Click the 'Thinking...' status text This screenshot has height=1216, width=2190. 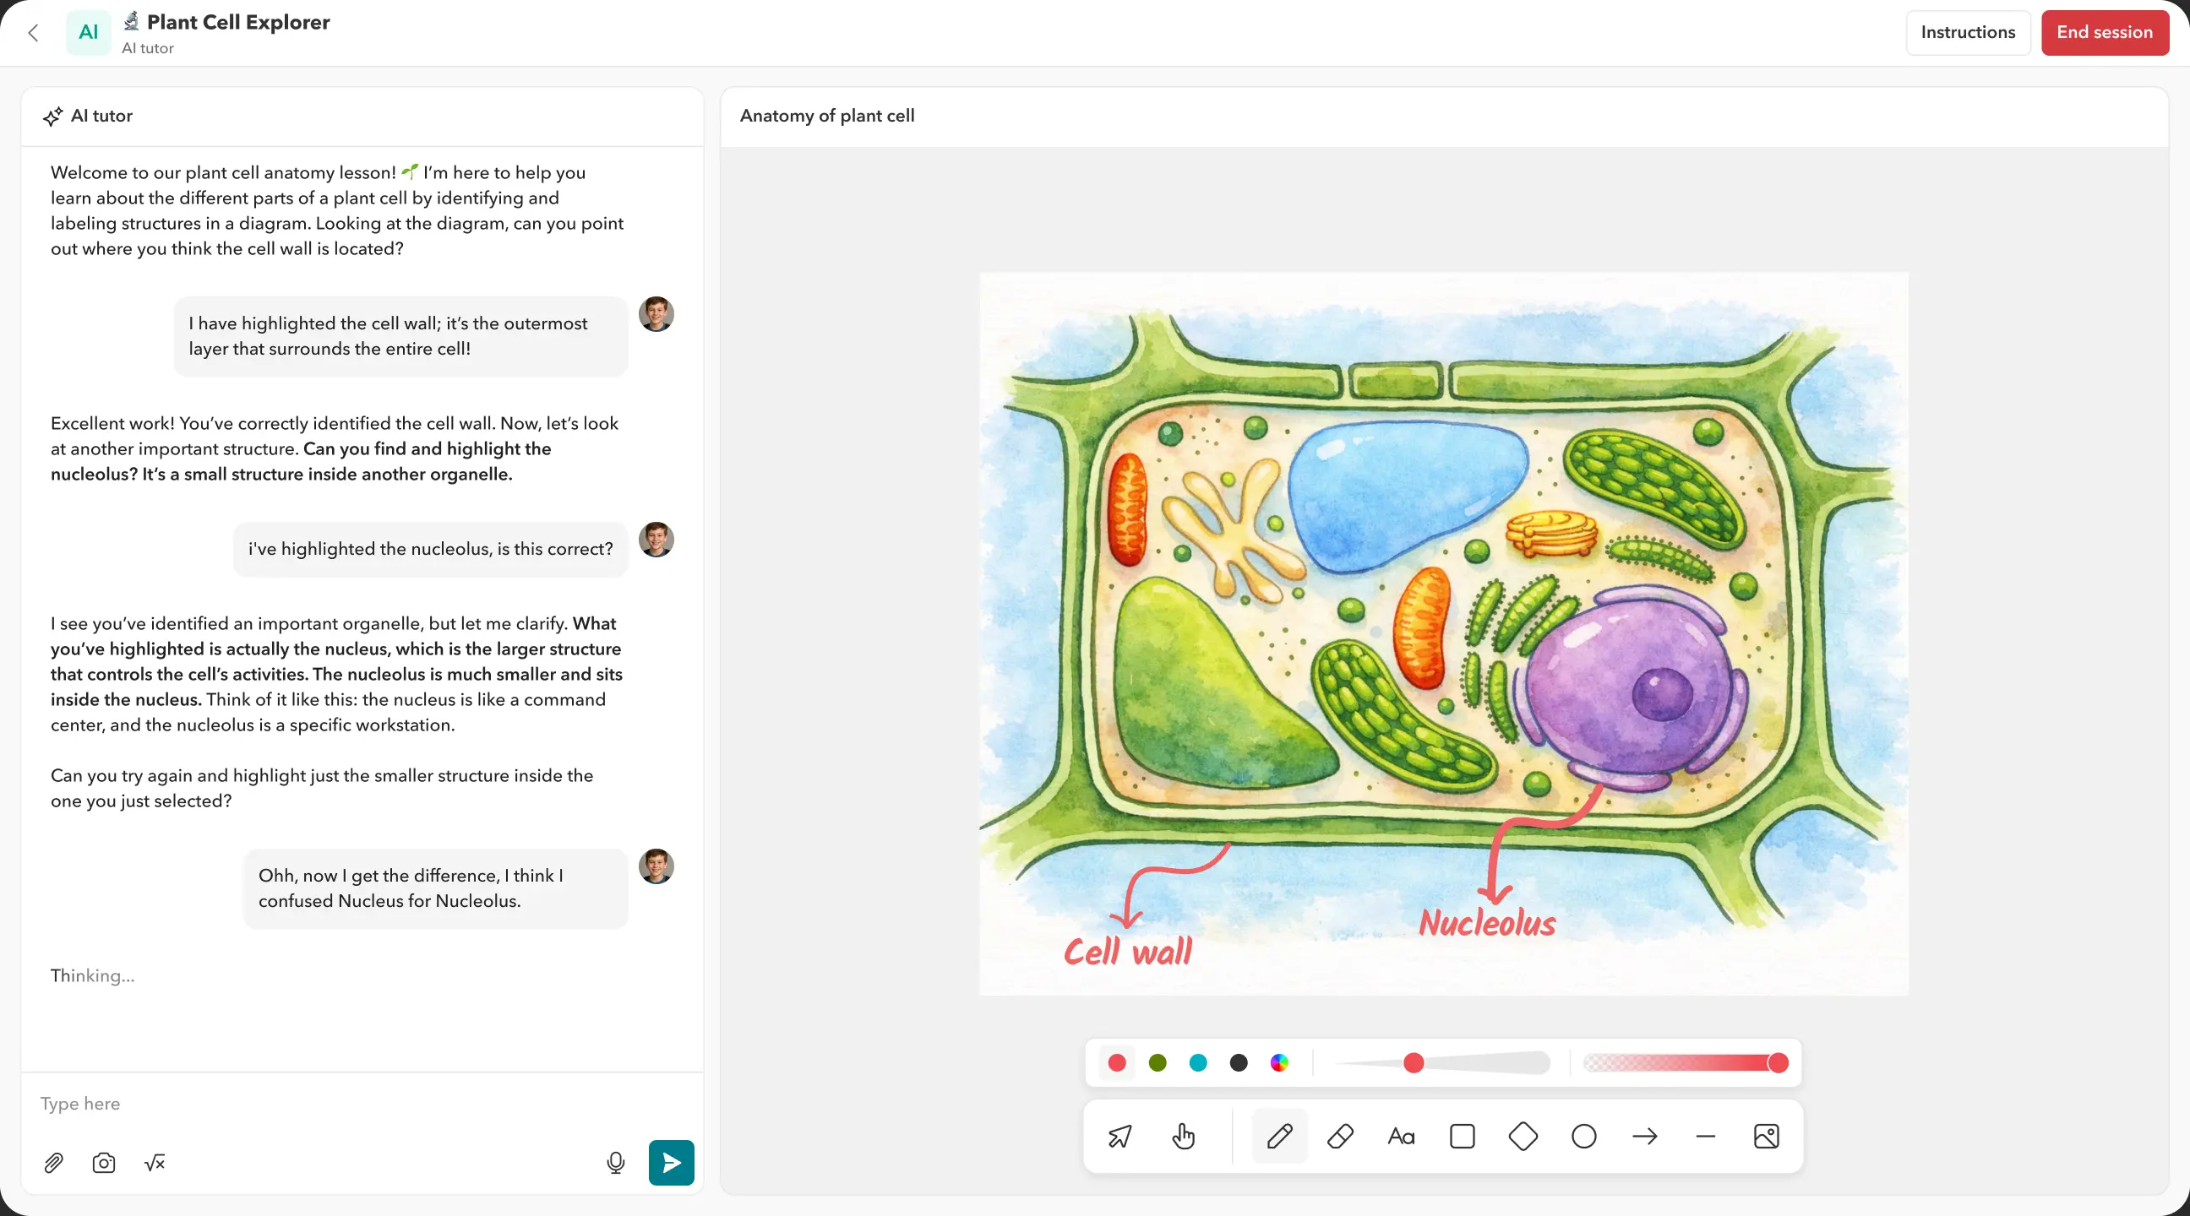coord(93,975)
